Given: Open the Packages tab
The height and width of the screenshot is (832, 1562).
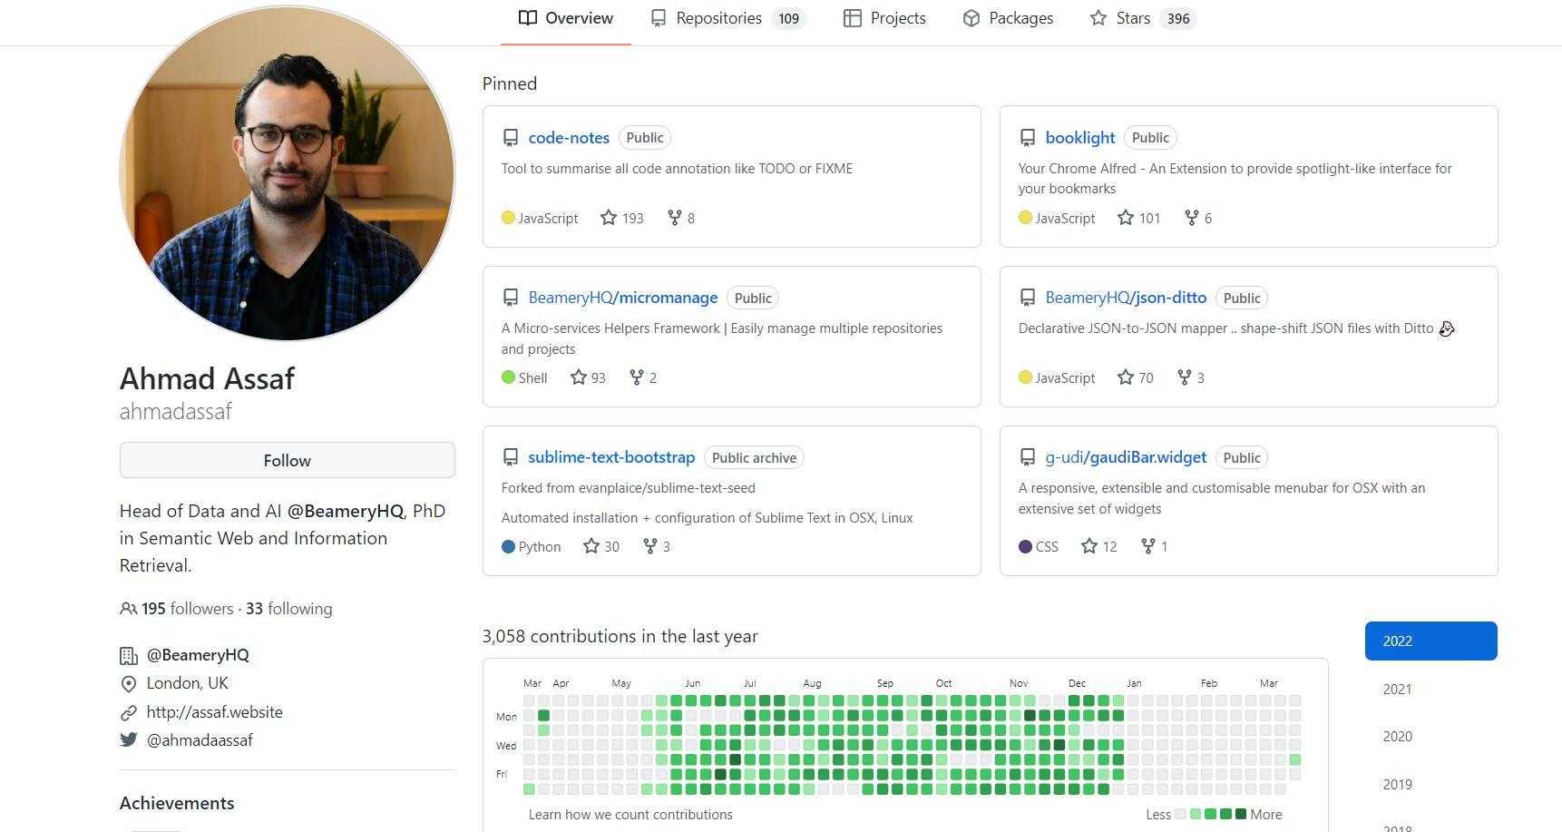Looking at the screenshot, I should point(1020,18).
